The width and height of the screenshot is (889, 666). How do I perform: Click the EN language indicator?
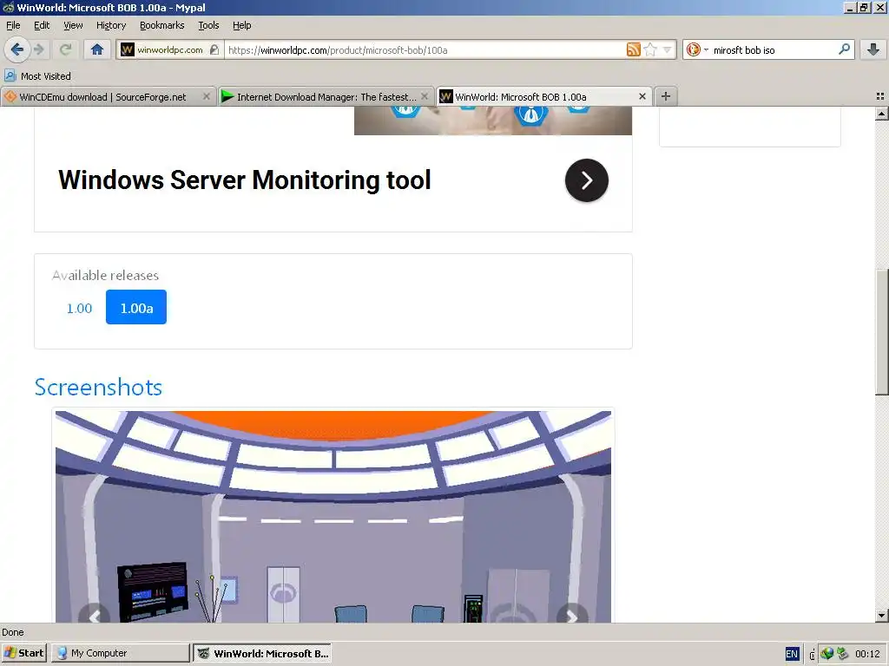click(x=792, y=654)
